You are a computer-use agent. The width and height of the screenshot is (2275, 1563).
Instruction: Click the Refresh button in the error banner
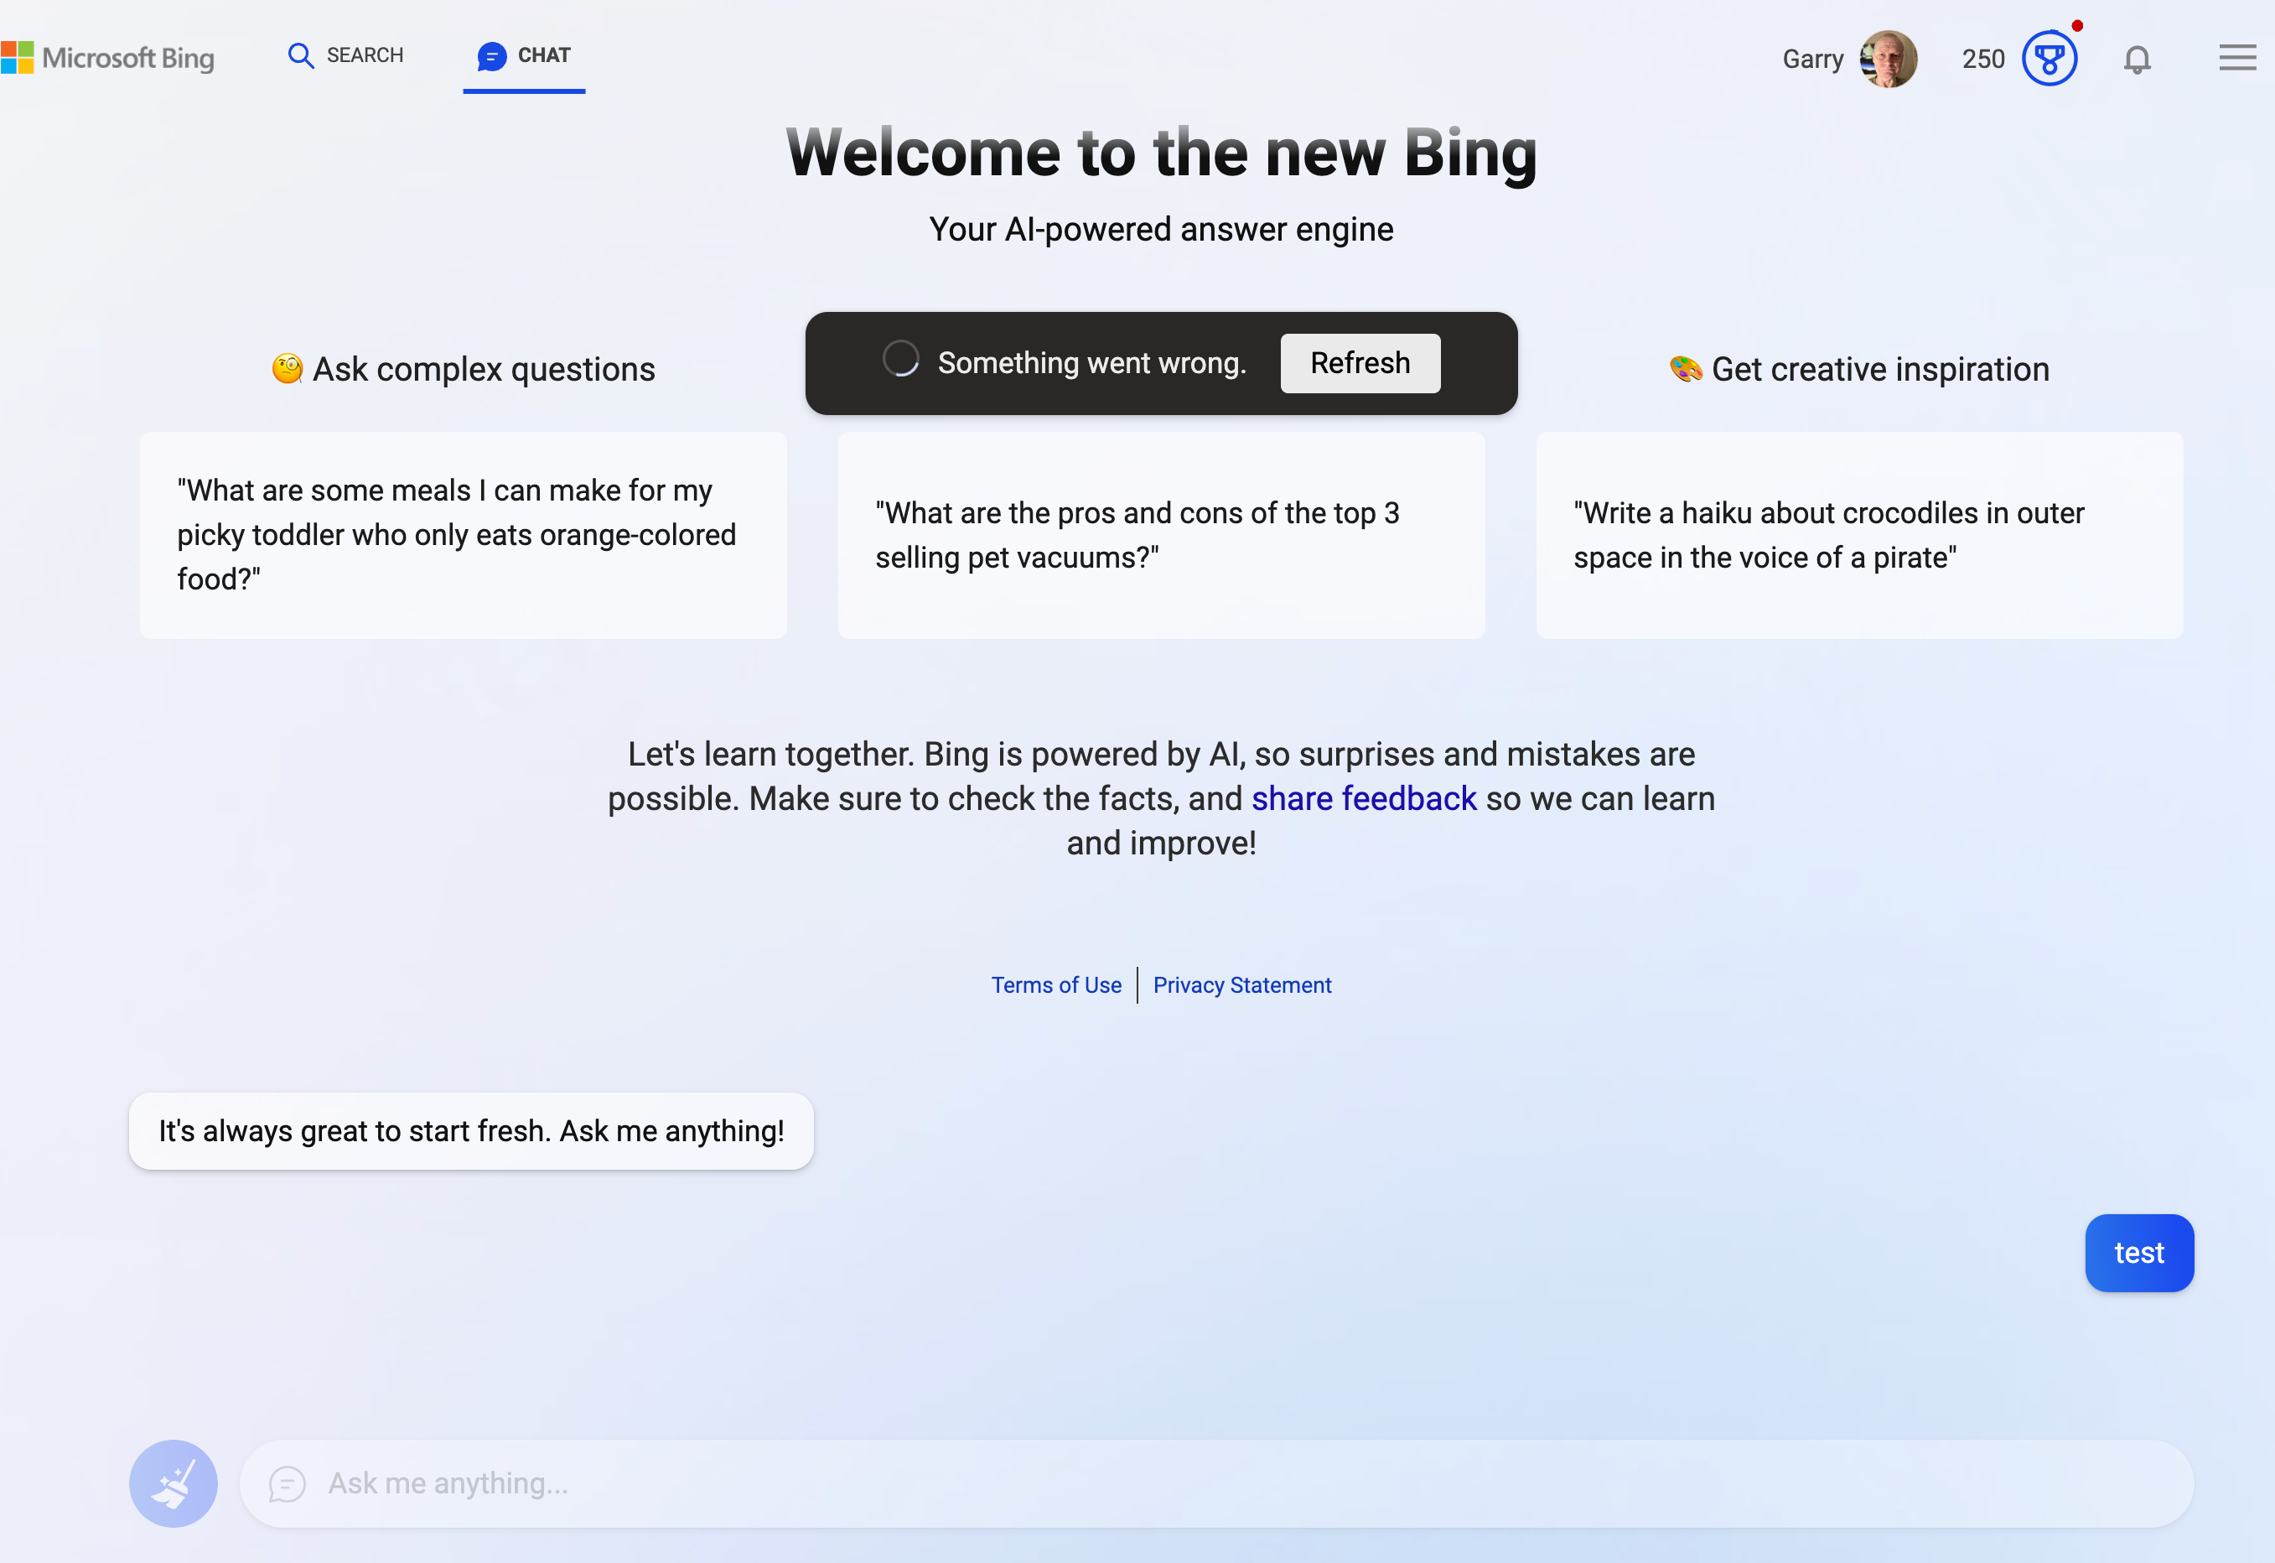point(1360,362)
